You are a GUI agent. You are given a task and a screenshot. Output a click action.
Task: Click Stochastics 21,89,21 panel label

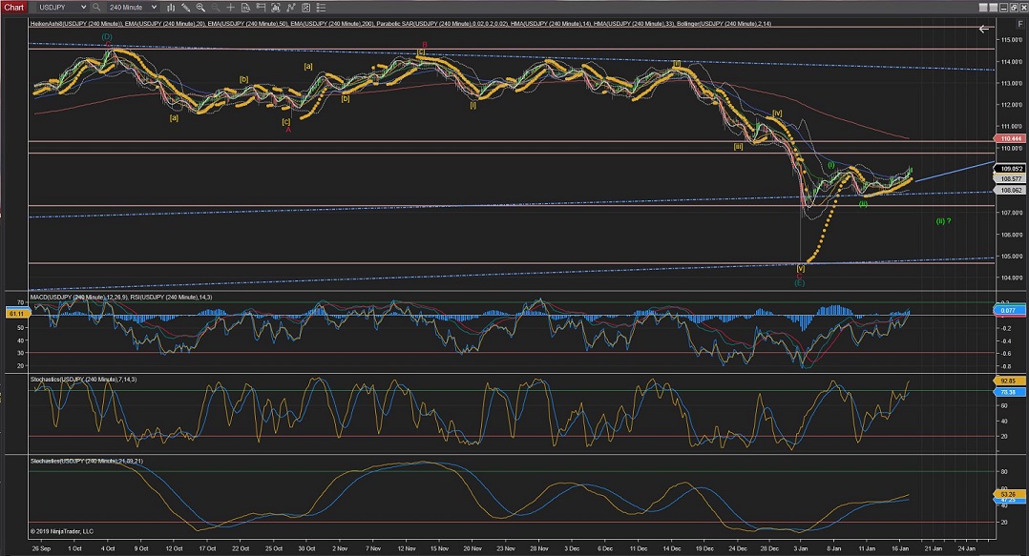tap(86, 461)
